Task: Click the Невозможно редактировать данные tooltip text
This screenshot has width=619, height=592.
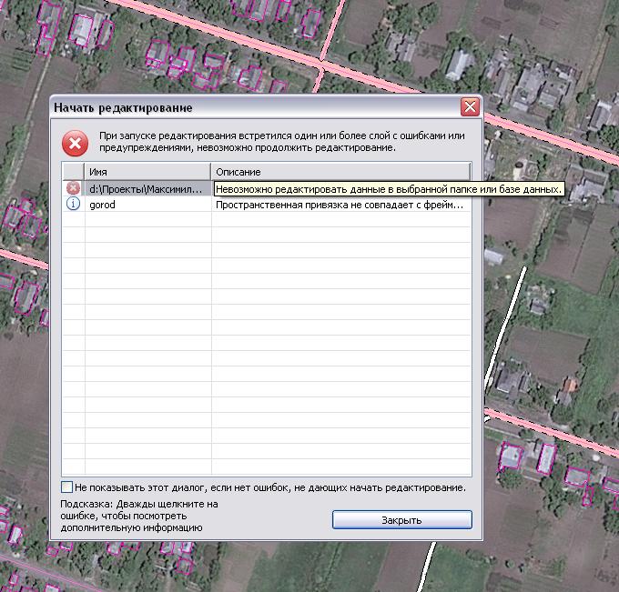Action: click(389, 189)
